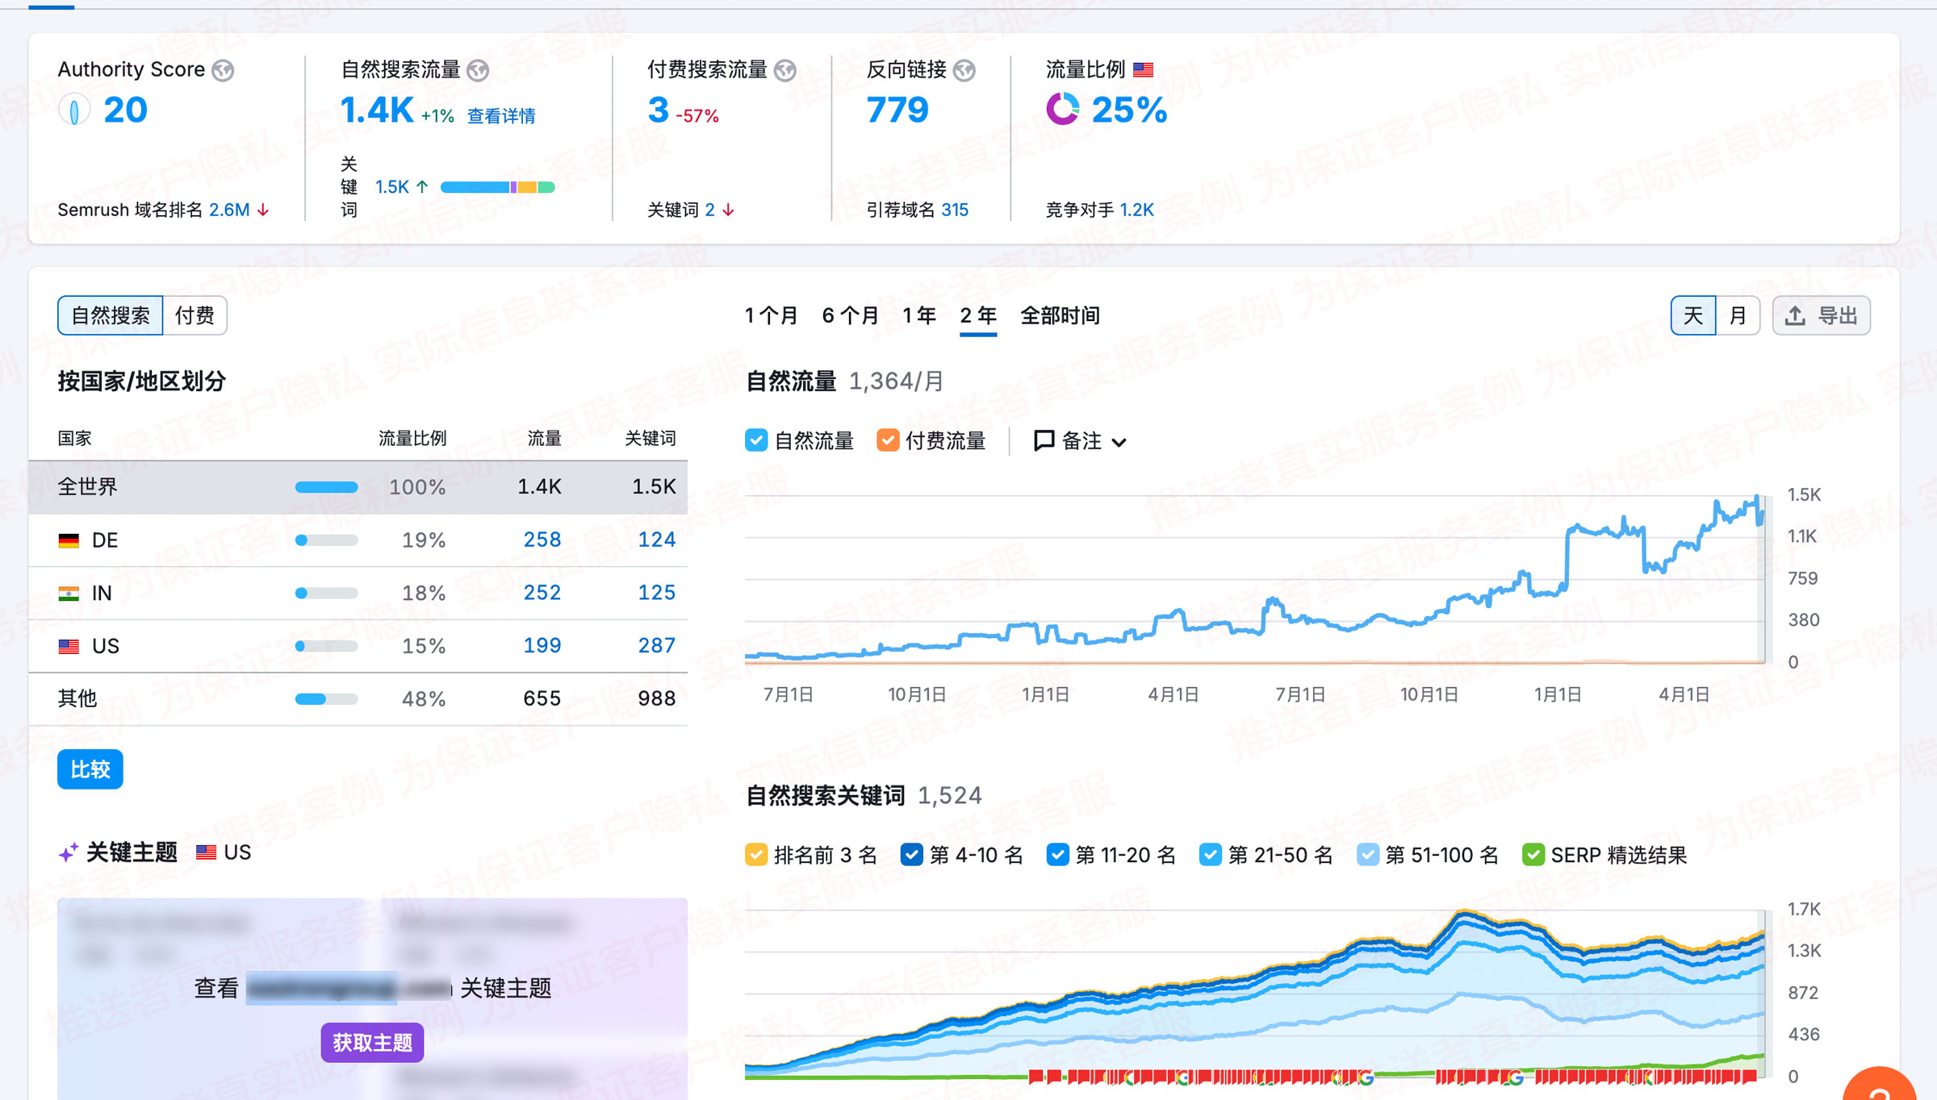The height and width of the screenshot is (1100, 1937).
Task: Click the blurred 关键主题 preview panel
Action: pos(372,998)
